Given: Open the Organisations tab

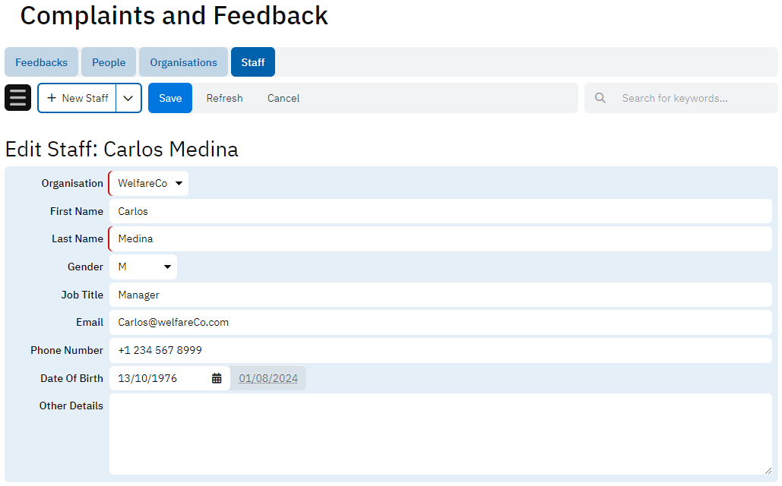Looking at the screenshot, I should point(183,62).
